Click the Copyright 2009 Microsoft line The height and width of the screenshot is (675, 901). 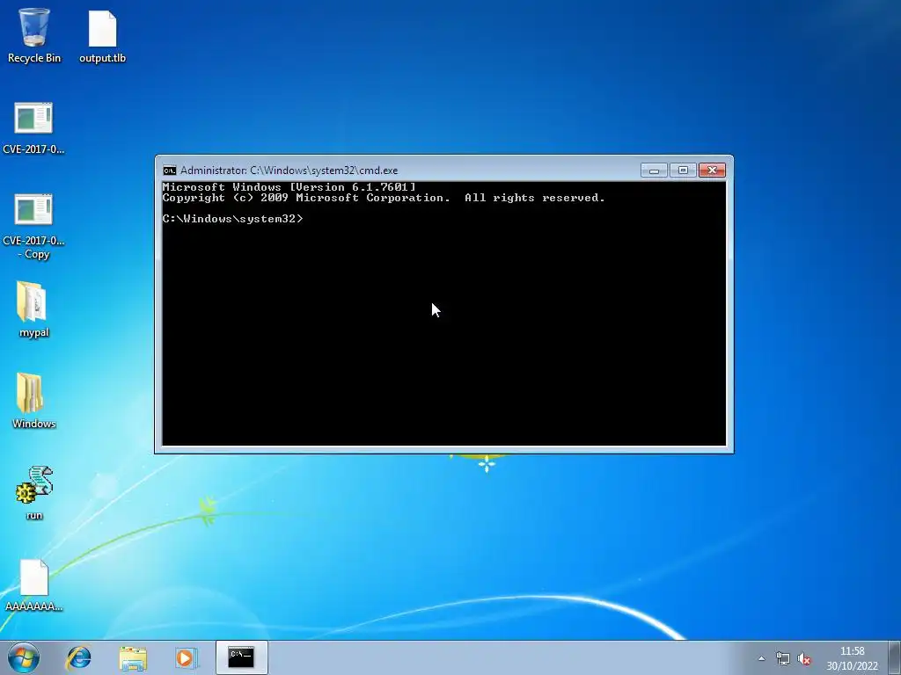click(384, 198)
